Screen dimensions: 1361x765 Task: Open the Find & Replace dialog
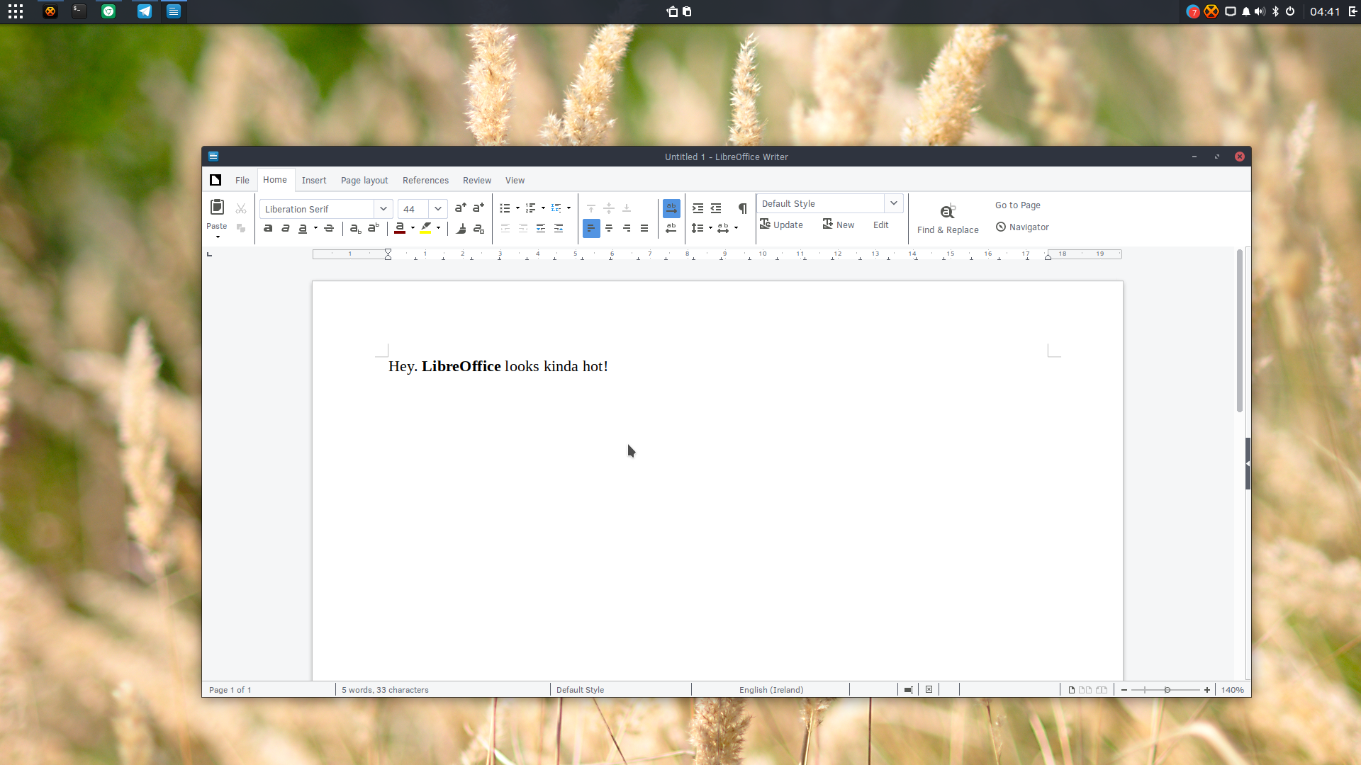point(948,218)
